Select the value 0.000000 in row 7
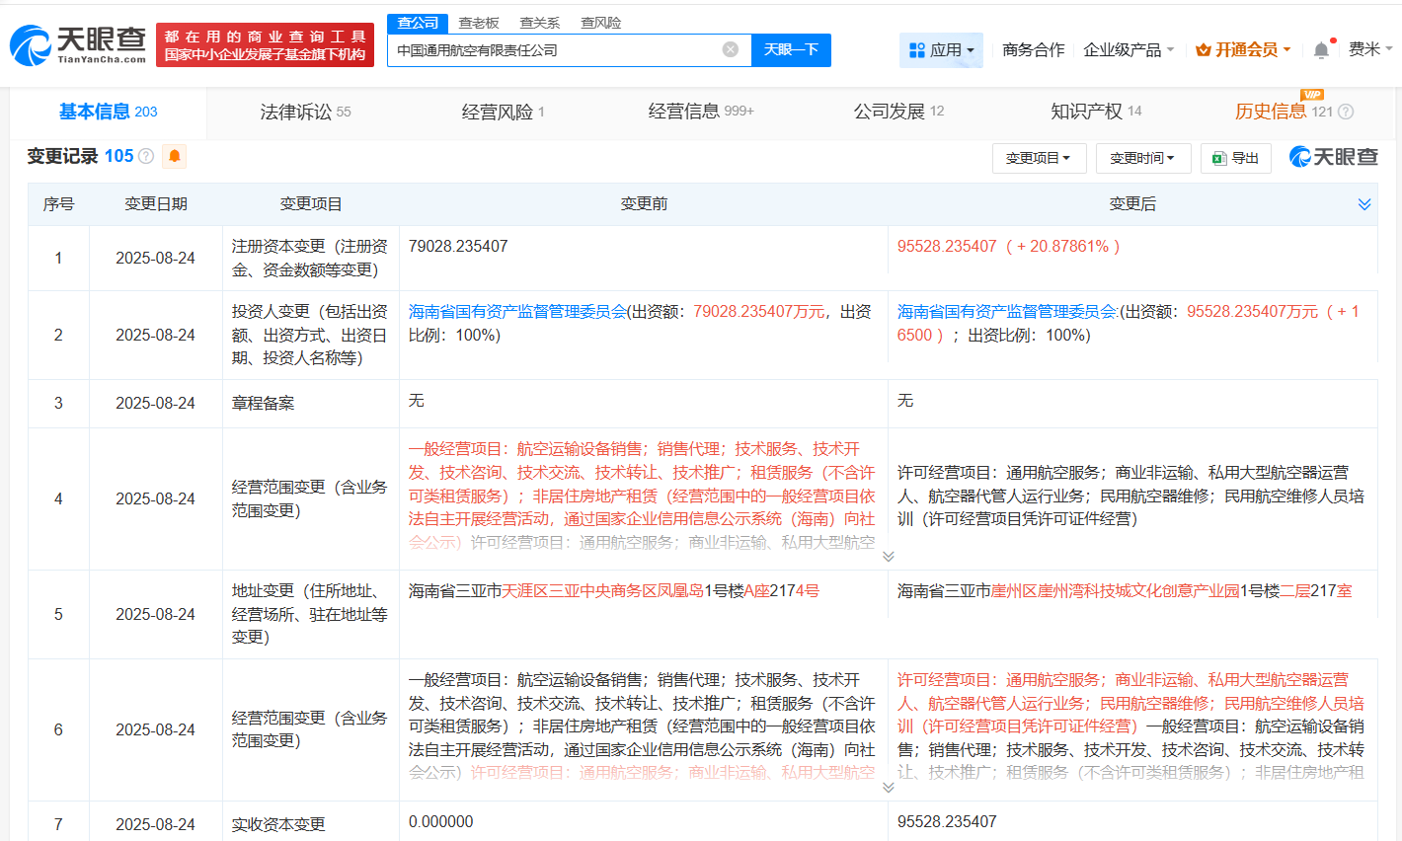The image size is (1402, 841). 441,822
